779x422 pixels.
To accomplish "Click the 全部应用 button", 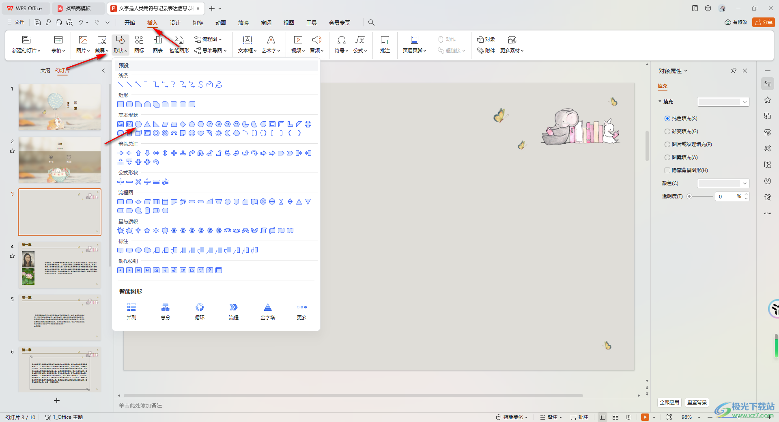I will 669,402.
